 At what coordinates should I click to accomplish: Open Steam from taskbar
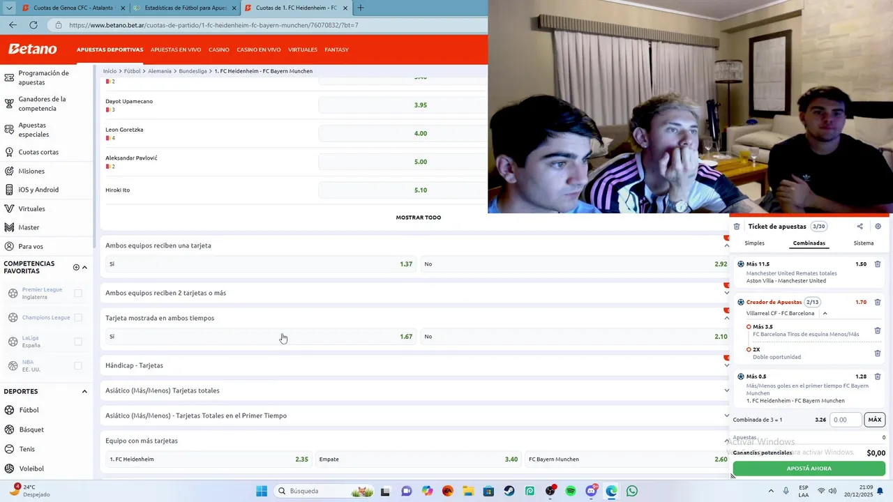[x=509, y=491]
